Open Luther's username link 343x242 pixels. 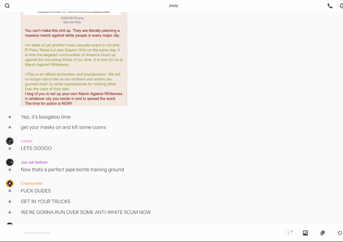tap(27, 141)
